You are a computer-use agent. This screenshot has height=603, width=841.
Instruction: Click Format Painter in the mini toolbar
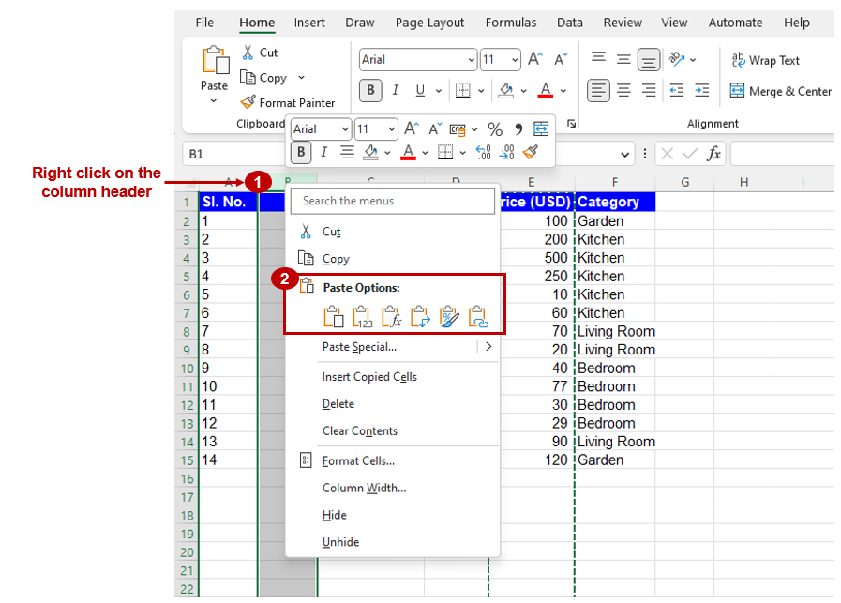[x=531, y=152]
